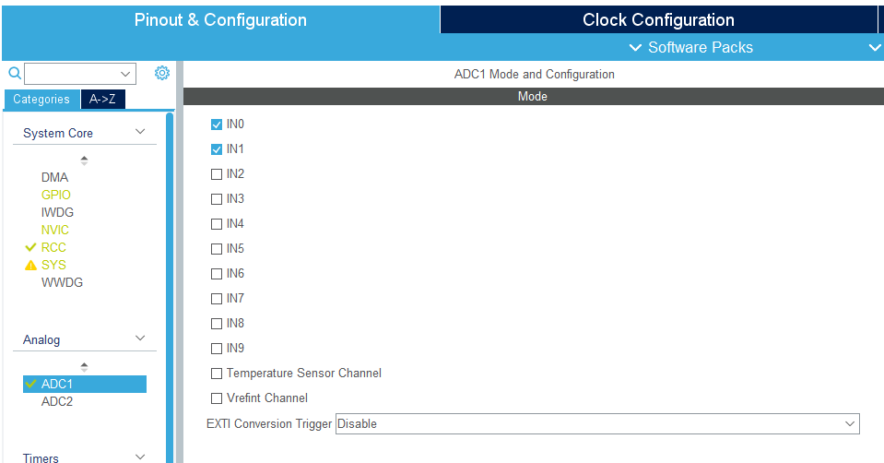Click the sort arrows above ADC1
This screenshot has height=463, width=884.
pos(85,367)
